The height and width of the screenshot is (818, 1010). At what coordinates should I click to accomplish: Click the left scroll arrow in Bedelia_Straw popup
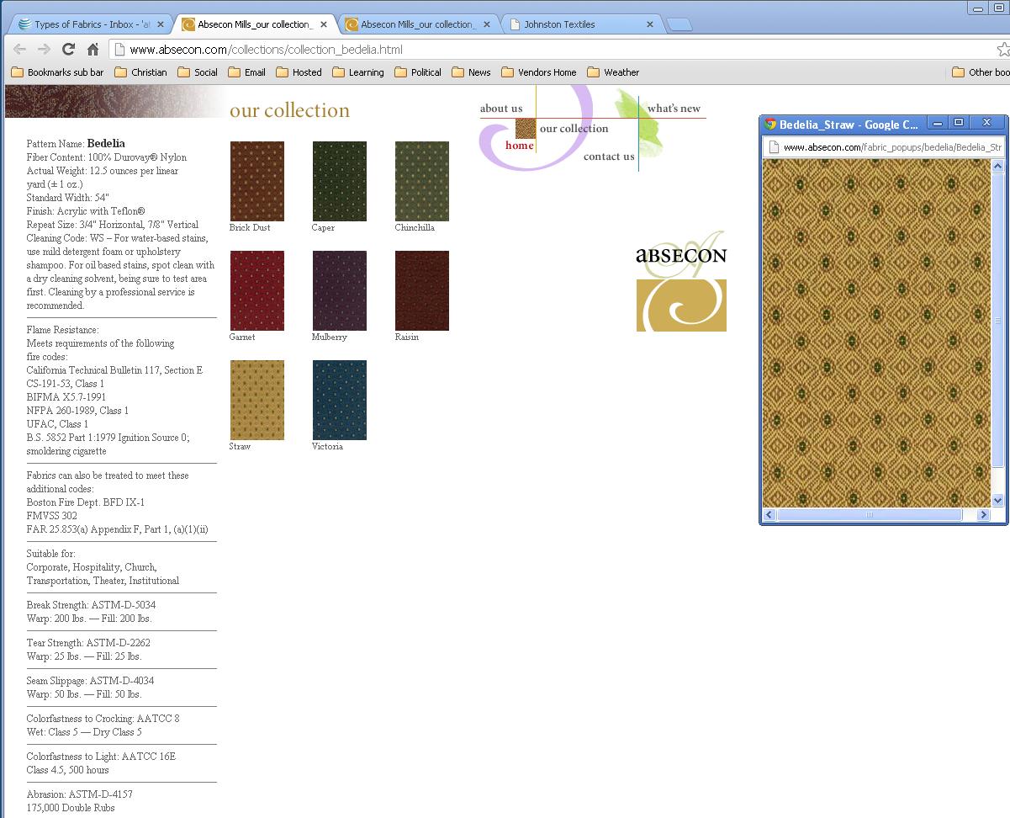(769, 514)
